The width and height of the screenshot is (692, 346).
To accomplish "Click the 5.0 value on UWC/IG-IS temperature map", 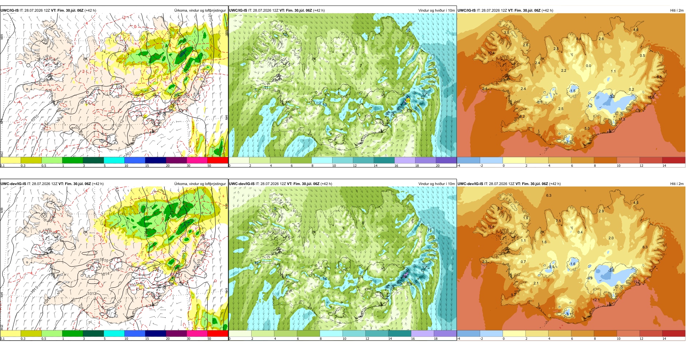I will click(587, 129).
